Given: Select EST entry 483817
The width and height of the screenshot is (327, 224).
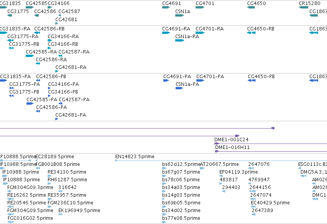Looking at the screenshot, I should pos(229,180).
